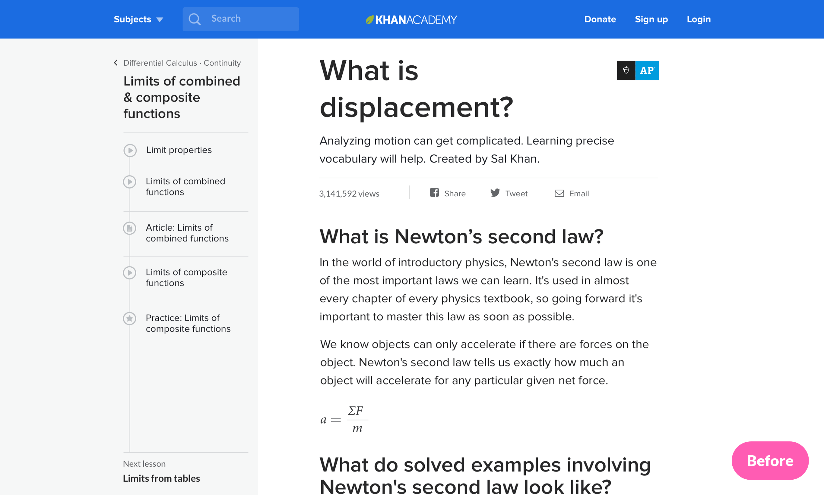Click the search magnifier icon

pos(194,19)
